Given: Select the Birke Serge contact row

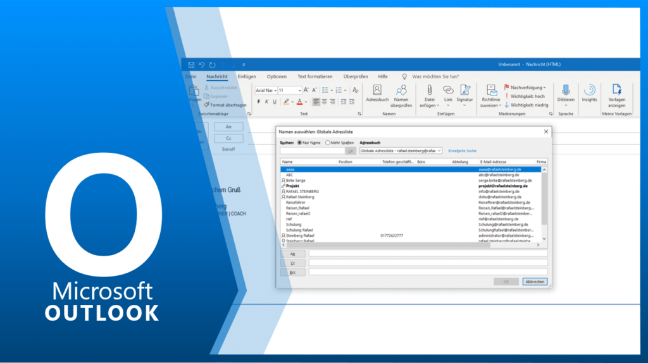Looking at the screenshot, I should pos(411,181).
